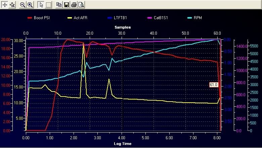The image size is (262, 148).
Task: Click the yellow AFR spike peak
Action: pyautogui.click(x=83, y=44)
